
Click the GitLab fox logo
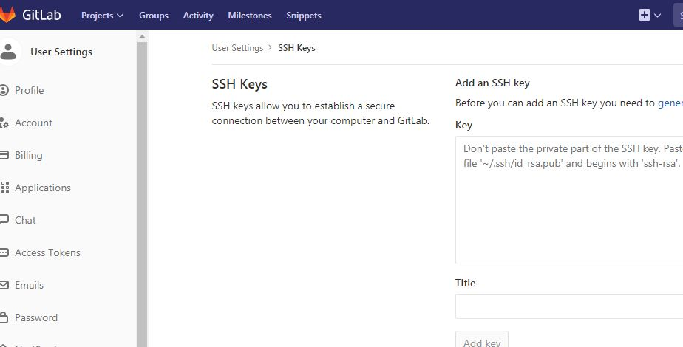pos(7,15)
